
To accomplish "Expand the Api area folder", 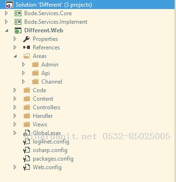I will pos(23,73).
